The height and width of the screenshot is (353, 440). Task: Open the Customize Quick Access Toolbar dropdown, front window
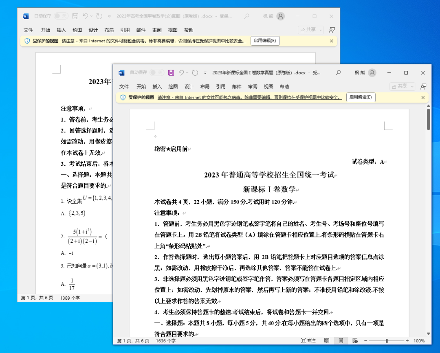[205, 73]
